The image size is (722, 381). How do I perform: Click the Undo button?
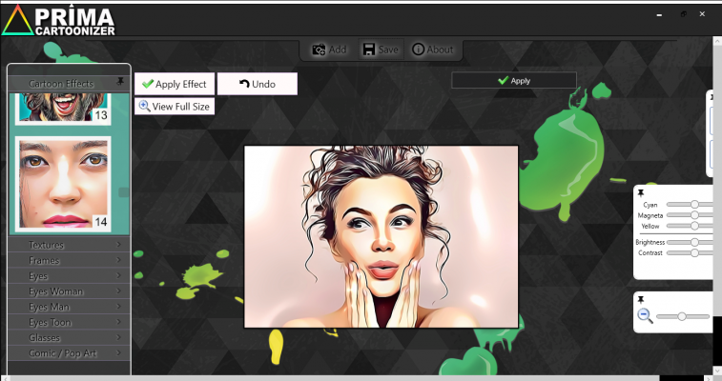(x=258, y=84)
